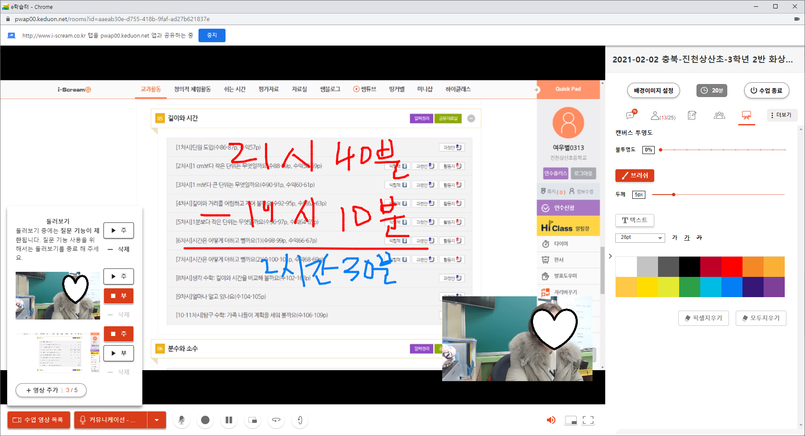Open the 하이클래스 menu tab
This screenshot has width=805, height=436.
458,89
